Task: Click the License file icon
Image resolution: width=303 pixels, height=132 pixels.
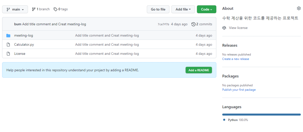Action: [x=8, y=54]
